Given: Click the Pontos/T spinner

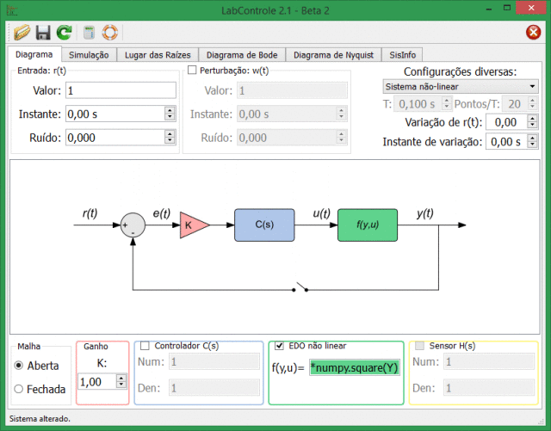Looking at the screenshot, I should tap(532, 103).
